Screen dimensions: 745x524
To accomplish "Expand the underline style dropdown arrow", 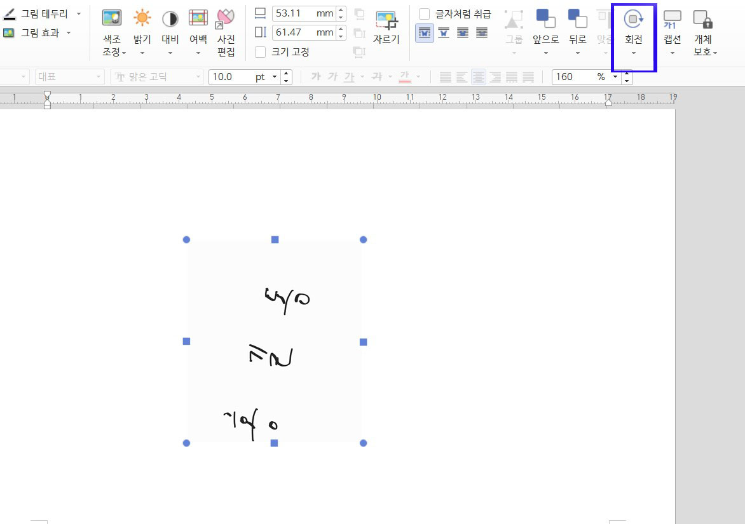I will click(x=362, y=76).
